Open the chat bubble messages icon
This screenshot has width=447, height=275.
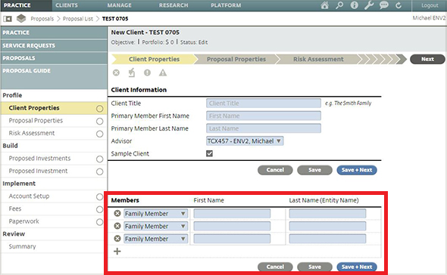tap(383, 5)
